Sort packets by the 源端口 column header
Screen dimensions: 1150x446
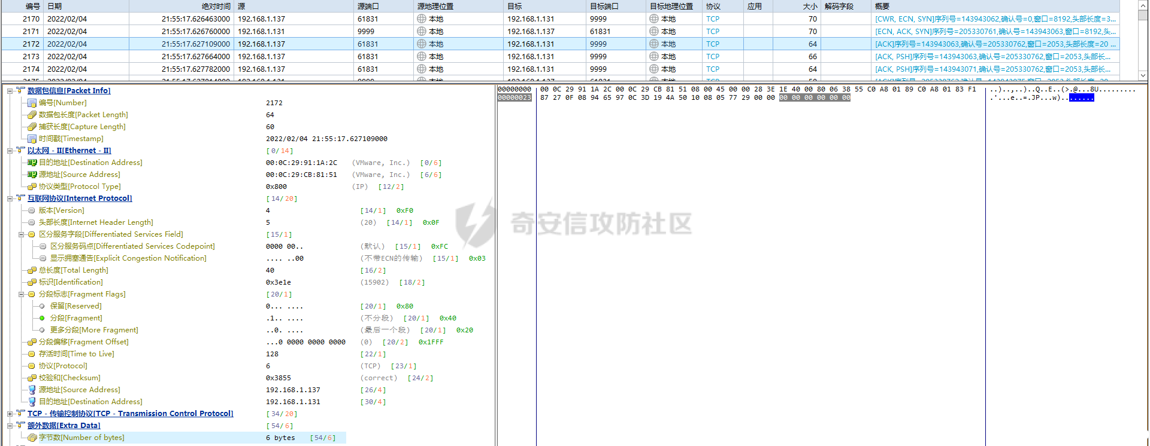point(383,6)
